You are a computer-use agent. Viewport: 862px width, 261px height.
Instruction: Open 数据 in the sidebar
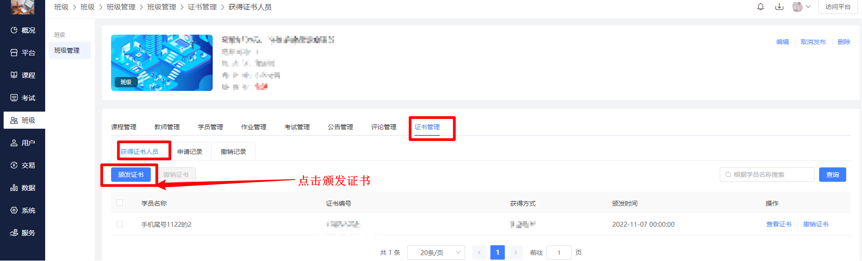point(23,188)
